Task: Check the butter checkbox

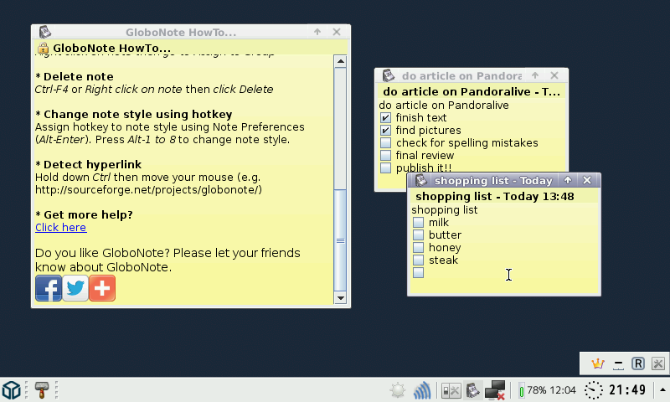Action: point(418,235)
